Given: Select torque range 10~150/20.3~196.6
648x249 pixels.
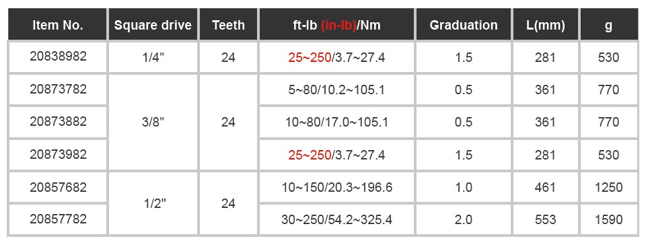Looking at the screenshot, I should click(x=336, y=187).
